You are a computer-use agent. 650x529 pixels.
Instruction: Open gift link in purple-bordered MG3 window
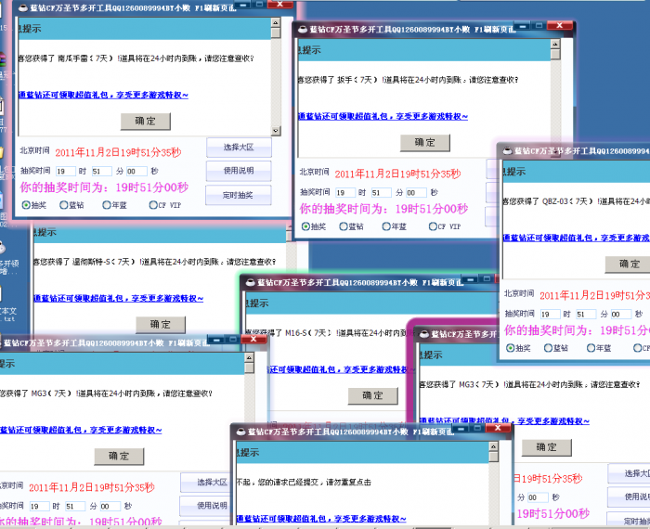coord(504,421)
